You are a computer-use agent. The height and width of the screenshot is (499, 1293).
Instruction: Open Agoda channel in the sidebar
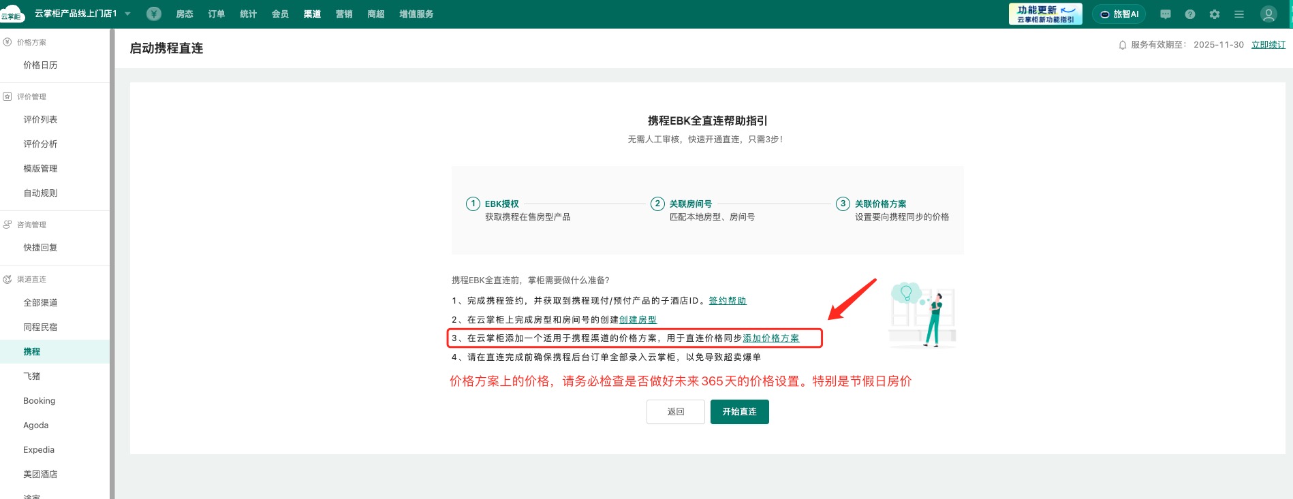tap(35, 425)
